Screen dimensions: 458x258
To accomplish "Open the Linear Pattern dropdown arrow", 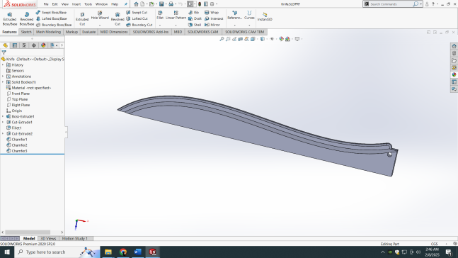I will point(176,25).
